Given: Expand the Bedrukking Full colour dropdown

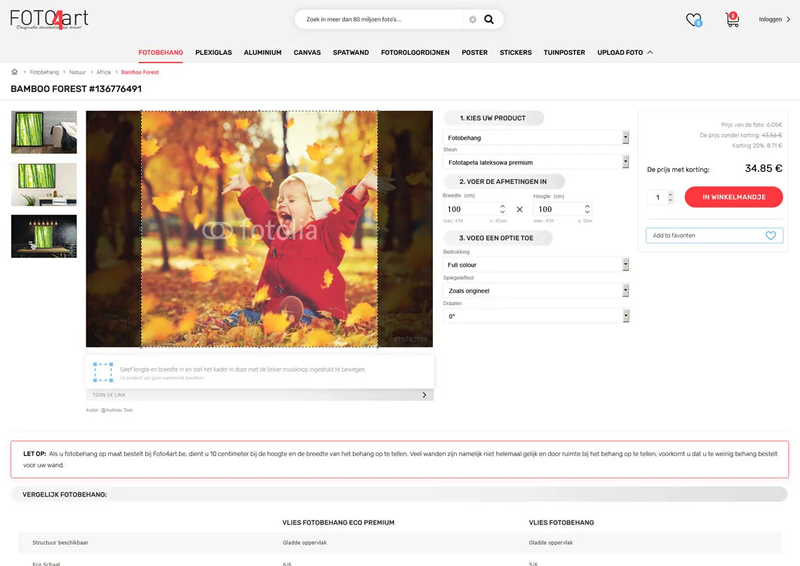Looking at the screenshot, I should point(536,265).
